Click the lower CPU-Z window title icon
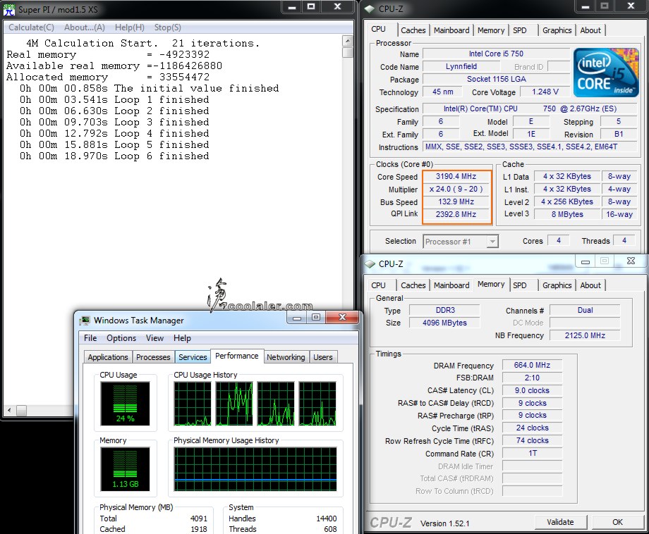 click(370, 263)
